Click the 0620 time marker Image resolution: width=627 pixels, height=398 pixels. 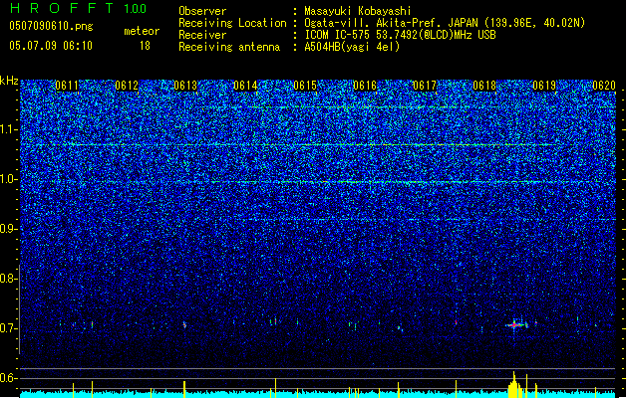[604, 86]
